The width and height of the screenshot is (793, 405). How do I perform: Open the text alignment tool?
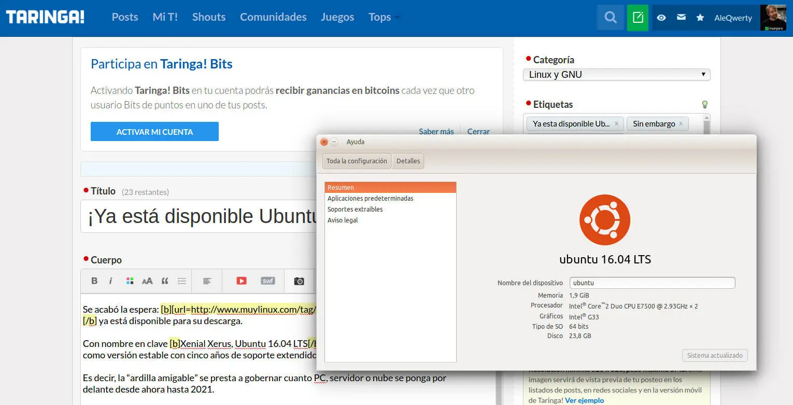pos(207,281)
